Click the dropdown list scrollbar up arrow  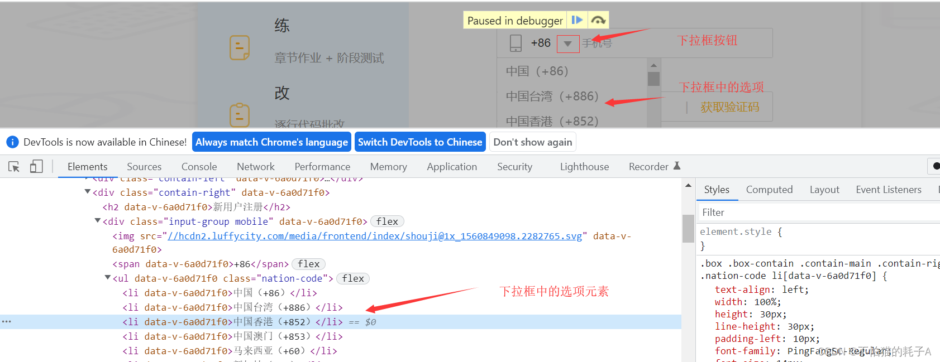[653, 65]
